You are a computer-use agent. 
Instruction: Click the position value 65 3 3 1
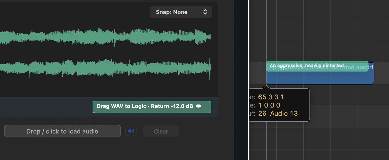[x=271, y=97]
